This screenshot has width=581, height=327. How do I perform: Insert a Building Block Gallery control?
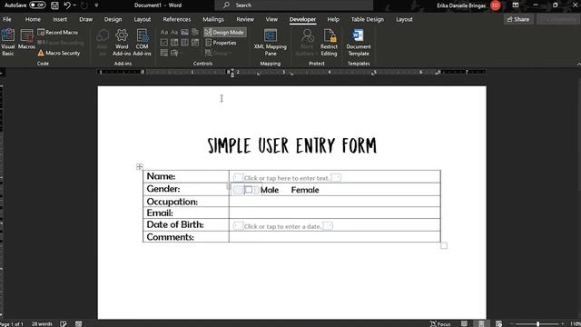[x=195, y=33]
